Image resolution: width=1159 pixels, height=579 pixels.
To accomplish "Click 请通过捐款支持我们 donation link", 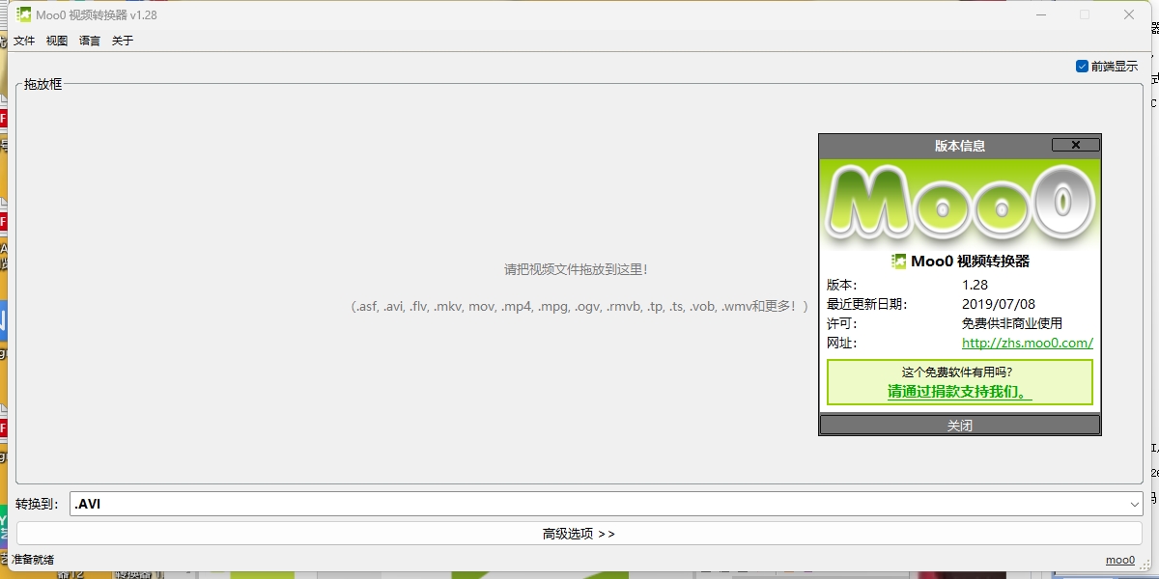I will pyautogui.click(x=960, y=392).
